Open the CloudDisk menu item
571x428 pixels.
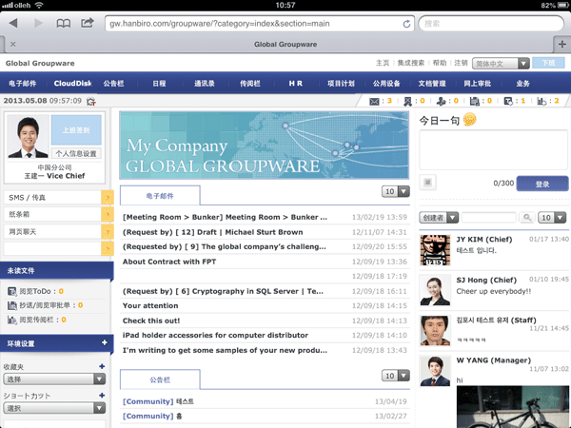[x=72, y=84]
